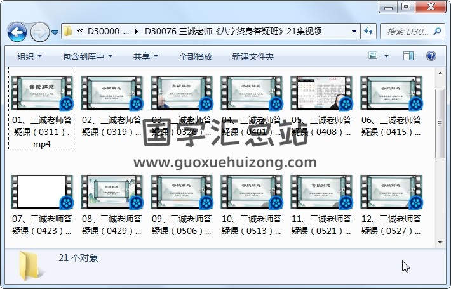Click the Back navigation arrow
Viewport: 451px width, 289px height.
coord(17,31)
